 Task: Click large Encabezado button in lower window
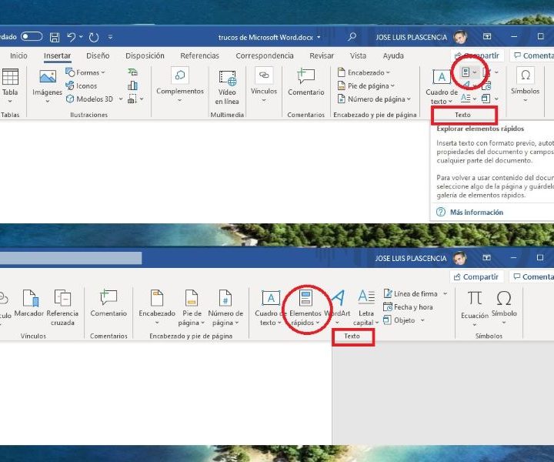(x=157, y=307)
